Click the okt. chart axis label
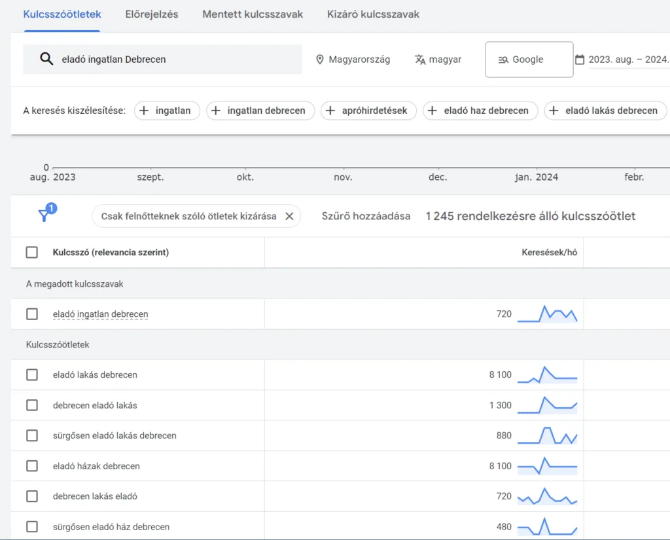 click(x=245, y=177)
